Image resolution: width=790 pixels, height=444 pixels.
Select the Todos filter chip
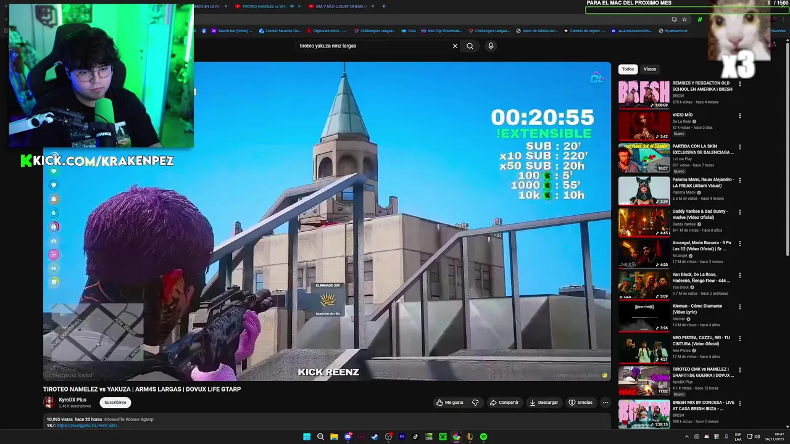click(628, 69)
